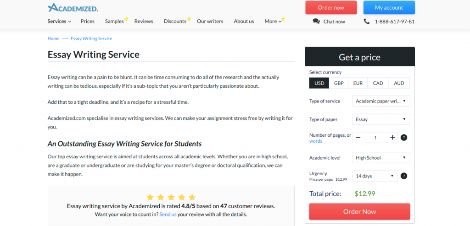Open the Samples page
The width and height of the screenshot is (470, 226).
(114, 21)
